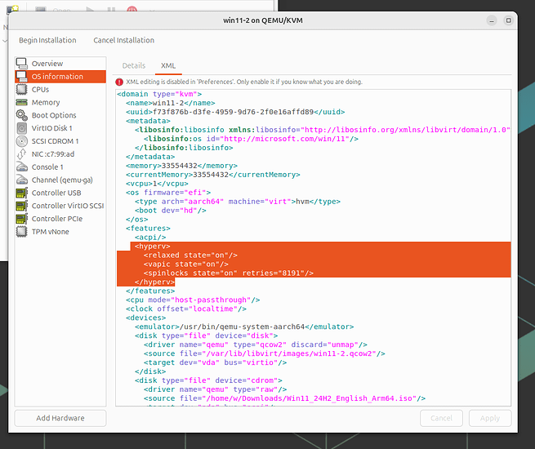Select SCSI CDROM 1 entry
This screenshot has width=535, height=449.
[x=60, y=141]
